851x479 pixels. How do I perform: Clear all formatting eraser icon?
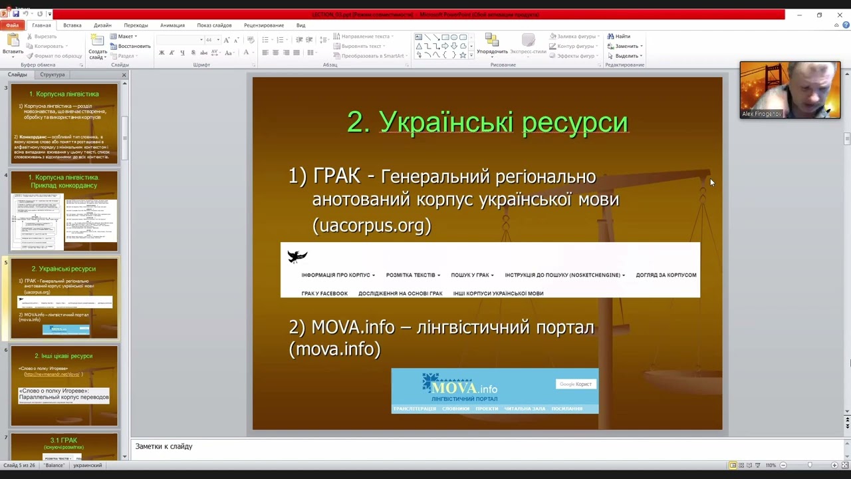click(251, 40)
